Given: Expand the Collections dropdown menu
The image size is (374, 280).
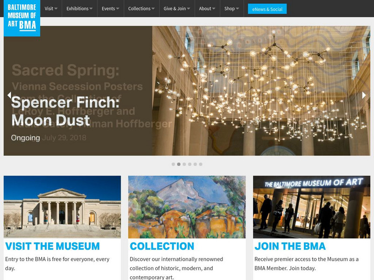Looking at the screenshot, I should pos(142,8).
